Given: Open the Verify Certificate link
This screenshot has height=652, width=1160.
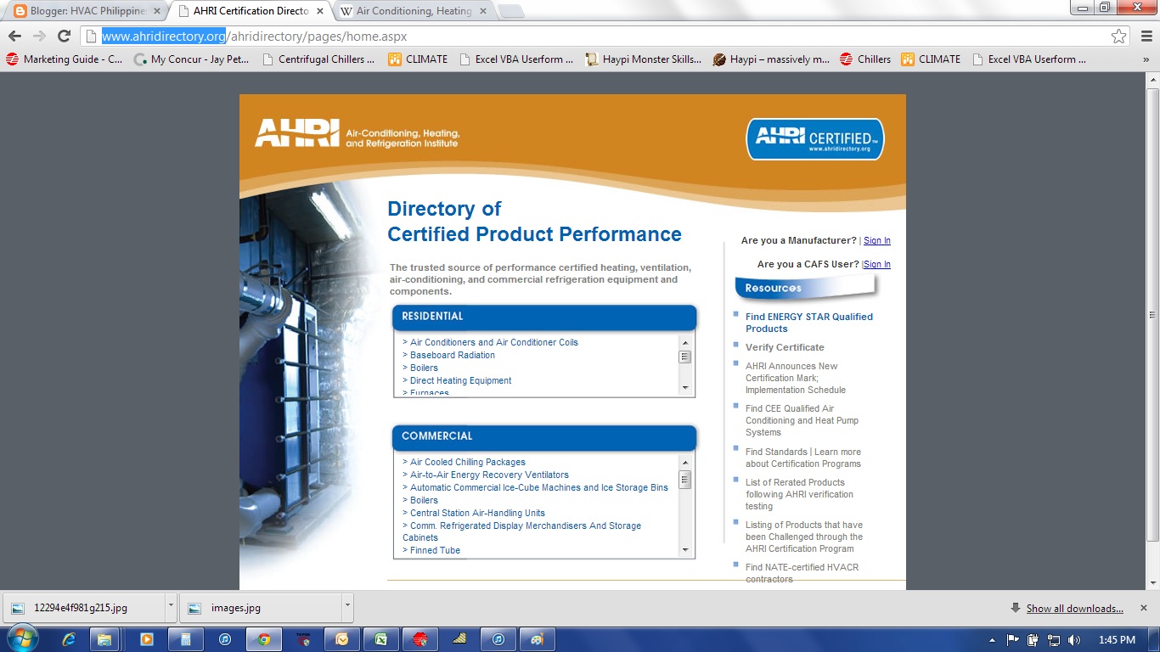Looking at the screenshot, I should pos(784,347).
